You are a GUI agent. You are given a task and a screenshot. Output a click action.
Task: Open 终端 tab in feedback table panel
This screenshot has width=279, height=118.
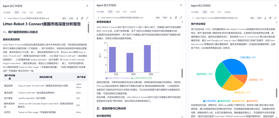click(24, 13)
